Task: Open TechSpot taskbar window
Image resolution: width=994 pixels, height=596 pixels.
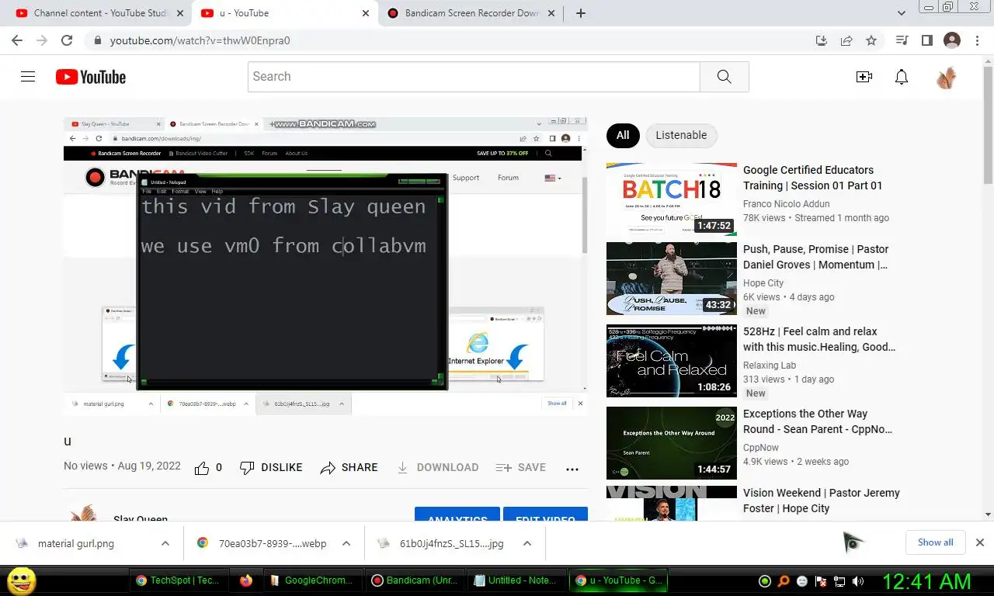Action: (x=178, y=580)
